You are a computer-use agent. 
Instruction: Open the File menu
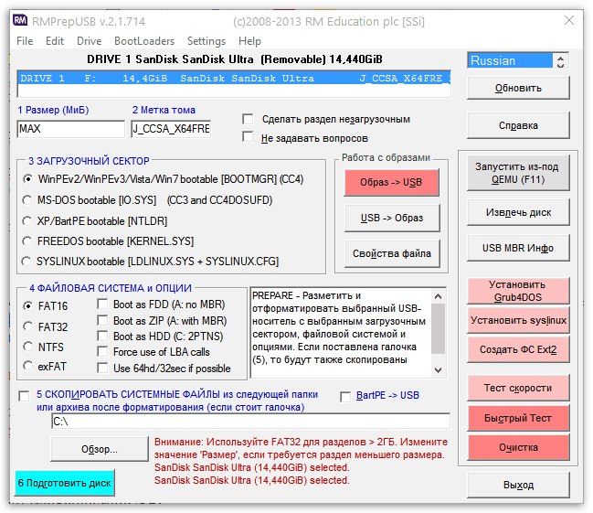[25, 41]
